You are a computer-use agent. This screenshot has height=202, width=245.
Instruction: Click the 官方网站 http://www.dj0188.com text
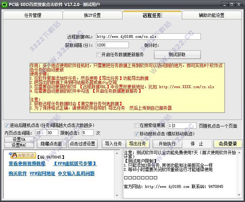point(156,186)
